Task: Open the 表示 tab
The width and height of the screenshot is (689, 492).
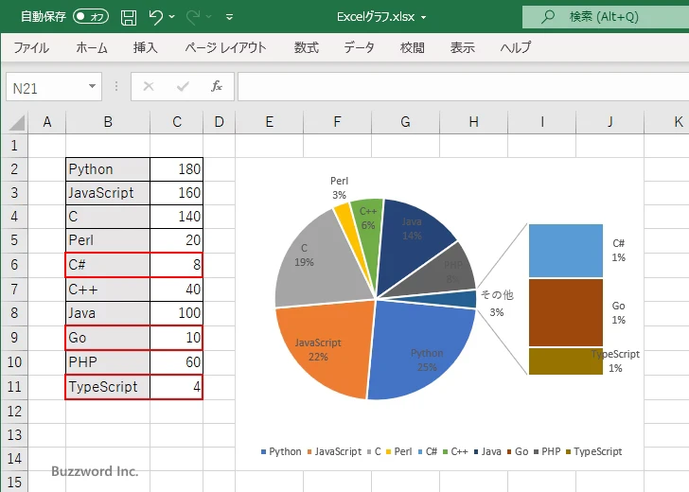Action: point(462,47)
